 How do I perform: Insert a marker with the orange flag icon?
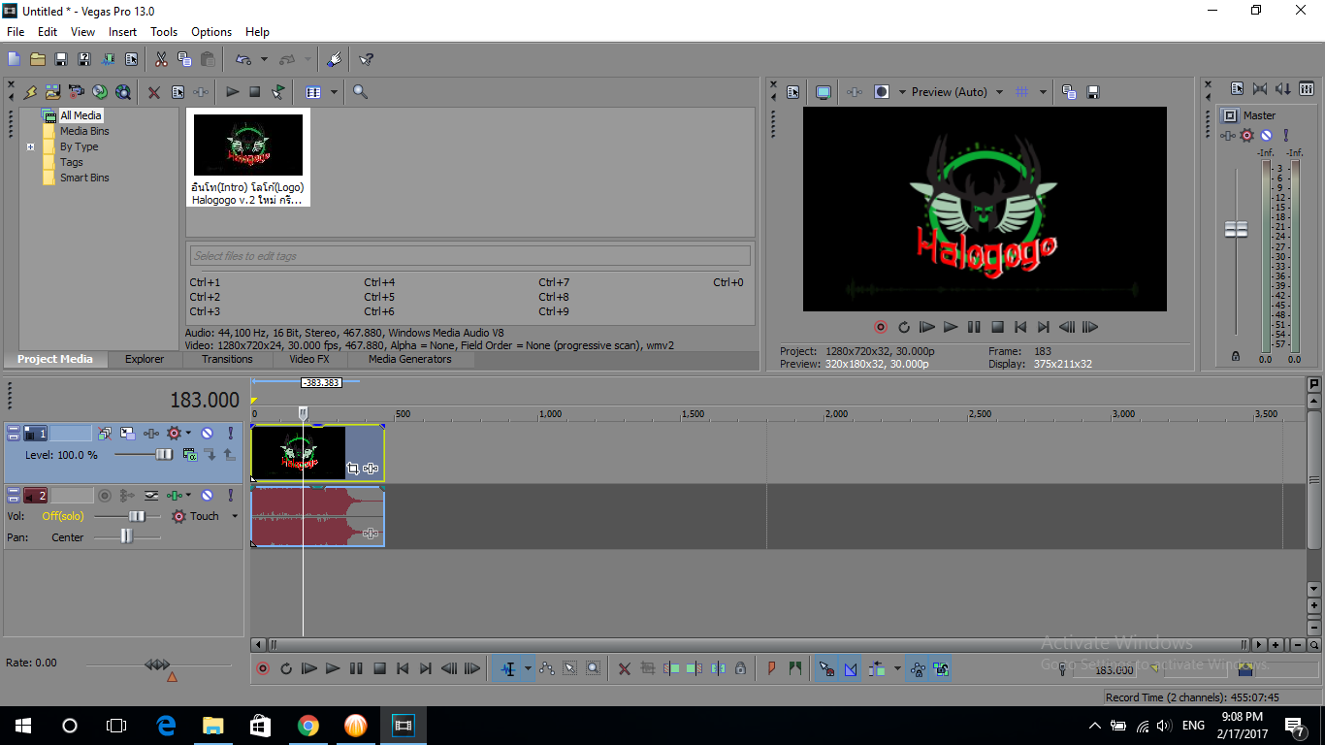772,668
